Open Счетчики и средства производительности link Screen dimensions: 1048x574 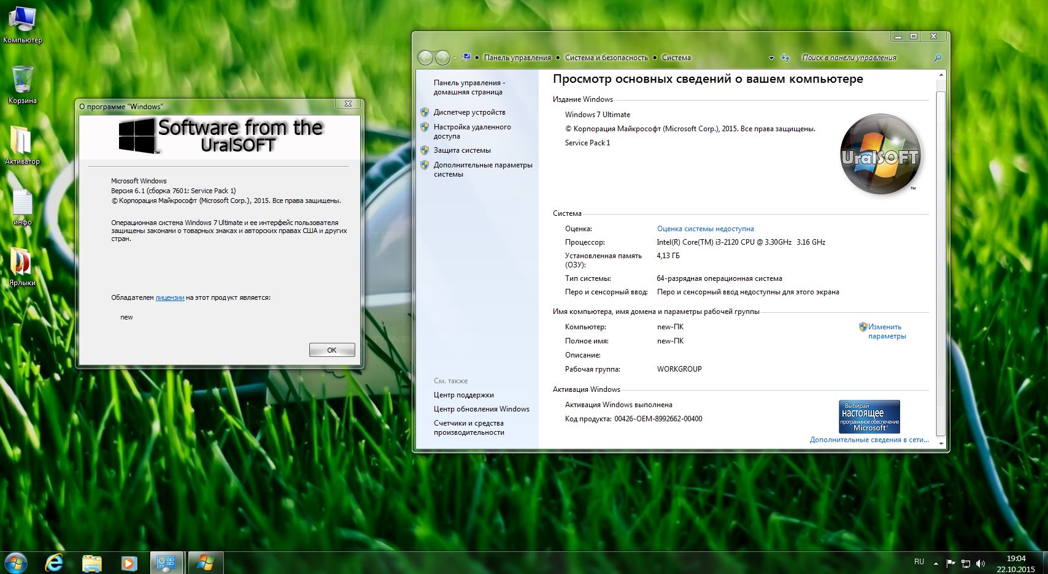click(469, 427)
